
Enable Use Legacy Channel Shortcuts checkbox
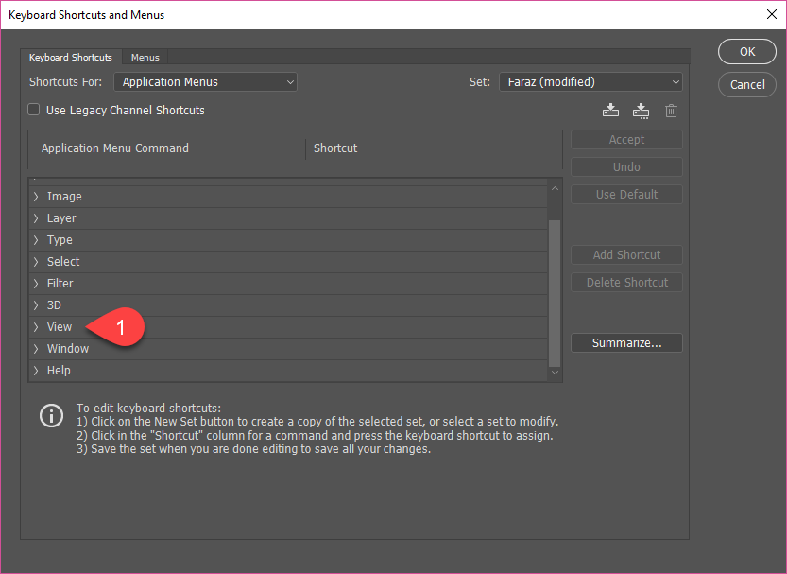click(34, 110)
